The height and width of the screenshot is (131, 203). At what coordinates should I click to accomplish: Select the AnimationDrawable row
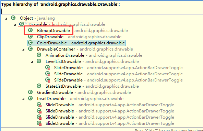click(89, 55)
